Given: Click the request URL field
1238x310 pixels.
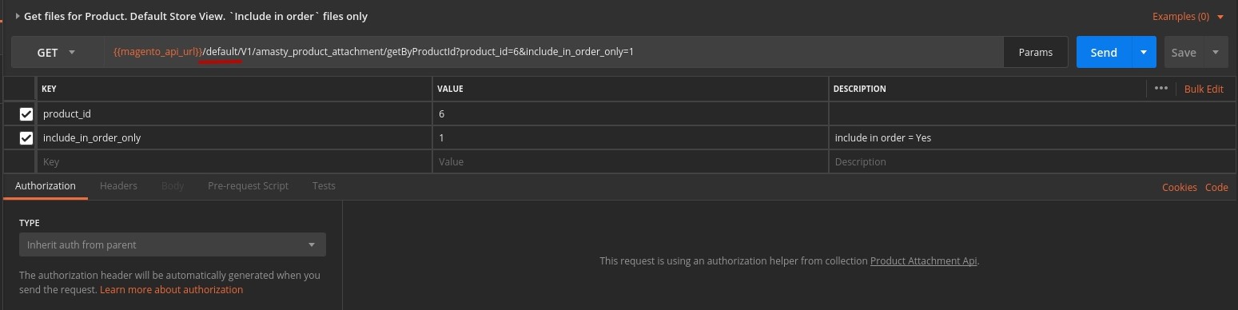Looking at the screenshot, I should pos(553,52).
